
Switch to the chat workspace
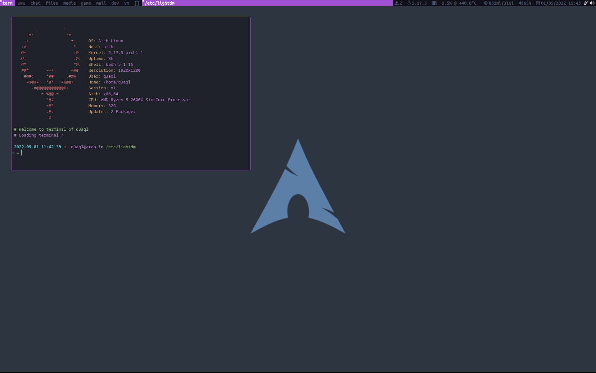pyautogui.click(x=35, y=3)
